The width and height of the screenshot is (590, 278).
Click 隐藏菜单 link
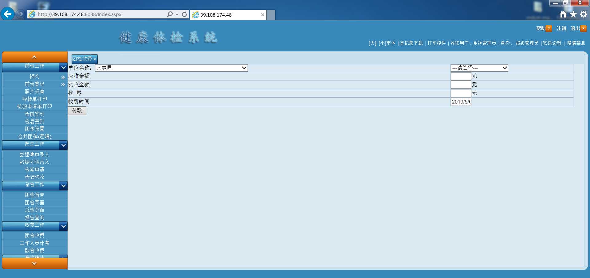click(576, 43)
